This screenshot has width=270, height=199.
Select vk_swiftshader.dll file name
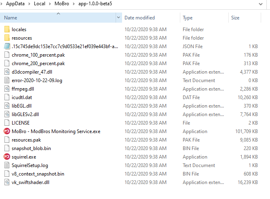[30, 182]
